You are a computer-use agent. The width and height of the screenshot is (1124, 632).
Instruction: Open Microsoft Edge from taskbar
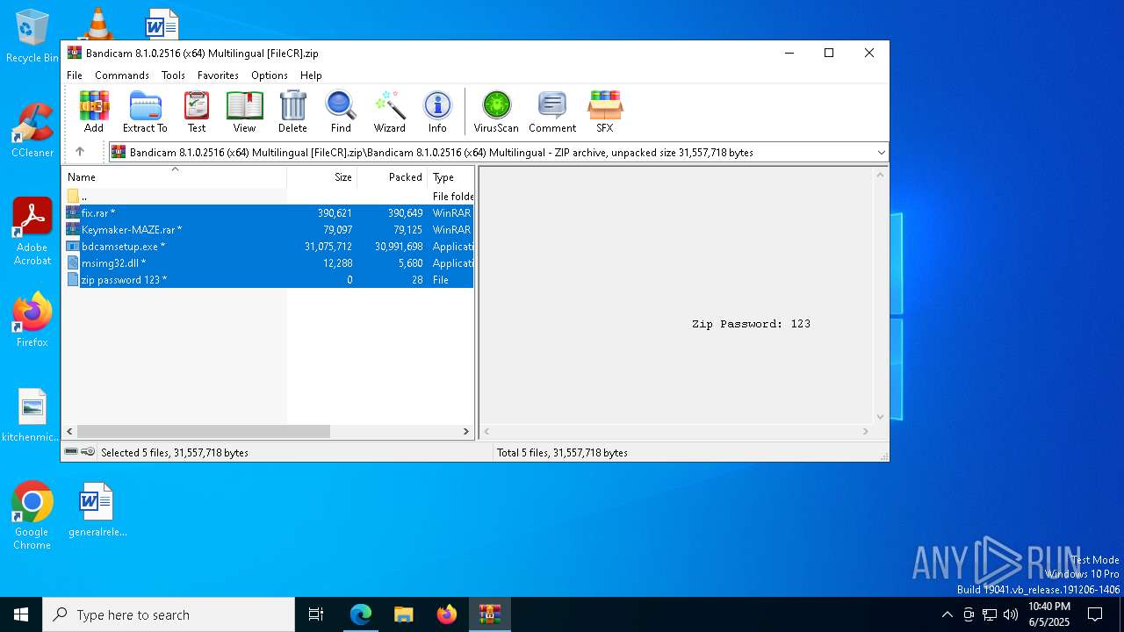click(361, 614)
